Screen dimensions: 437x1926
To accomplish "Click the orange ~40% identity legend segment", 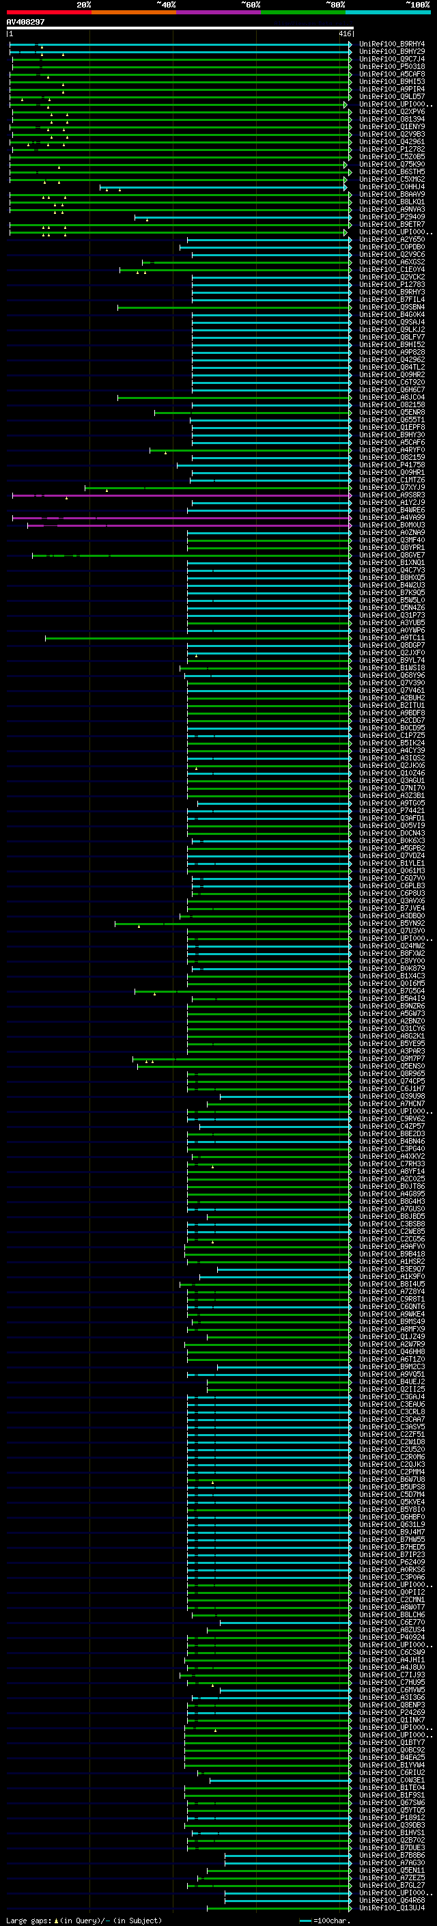I will [x=134, y=12].
